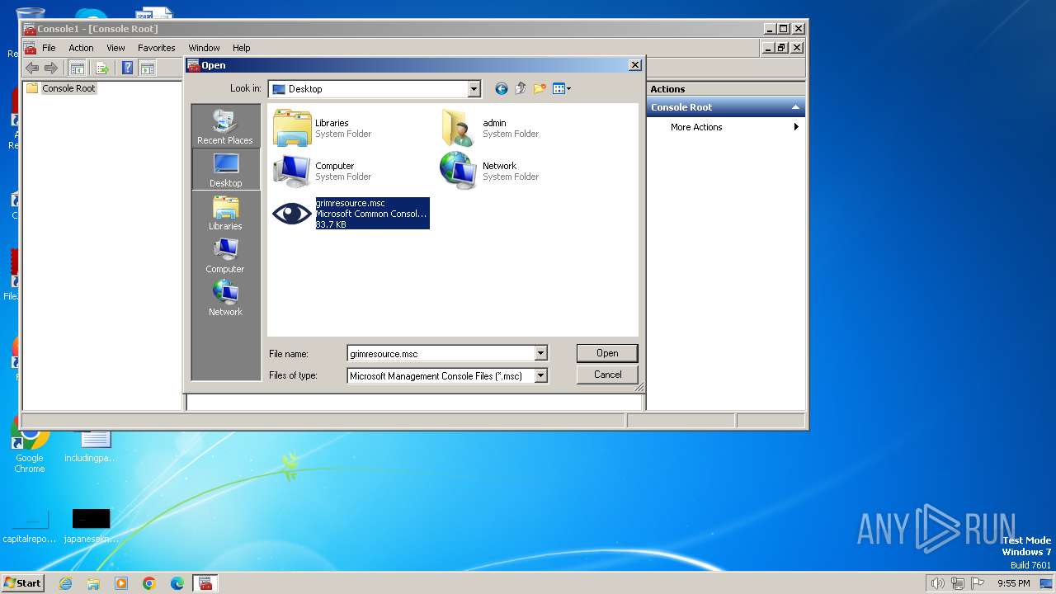
Task: Click the 9:55 PM clock
Action: (x=1013, y=583)
